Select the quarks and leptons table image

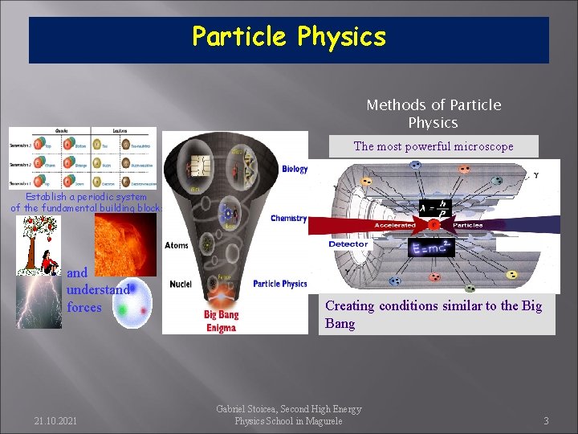(83, 158)
